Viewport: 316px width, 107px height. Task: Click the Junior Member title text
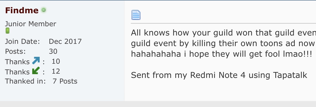pos(31,24)
